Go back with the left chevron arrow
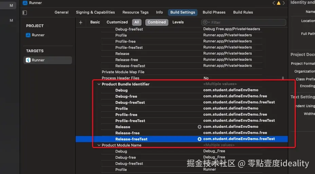The height and width of the screenshot is (174, 315). pyautogui.click(x=274, y=3)
